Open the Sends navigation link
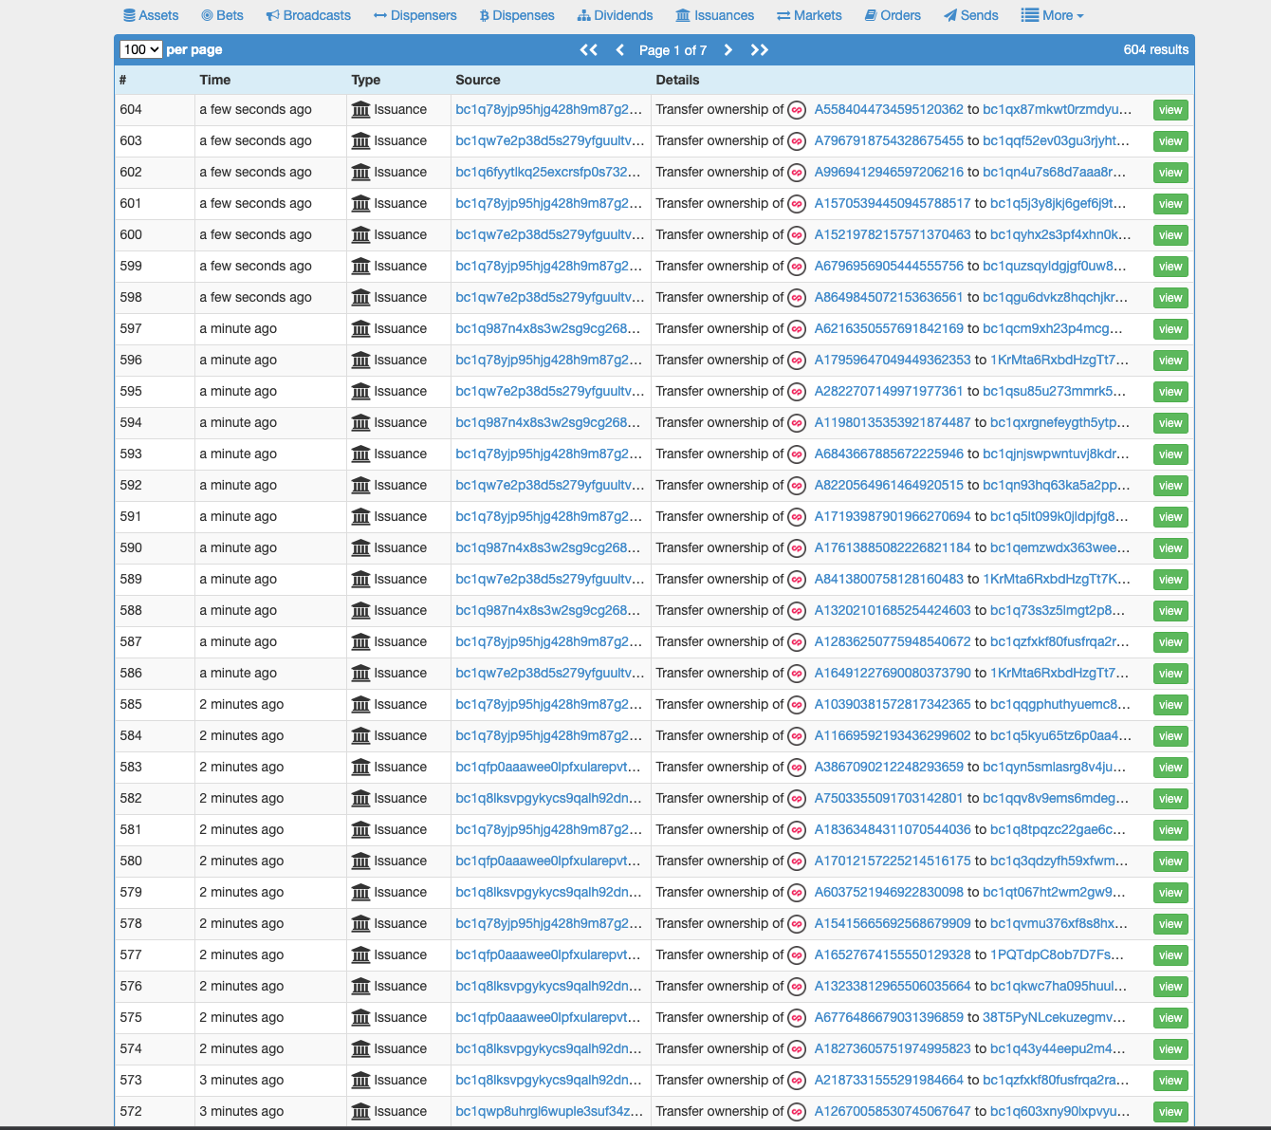The image size is (1271, 1130). tap(970, 15)
